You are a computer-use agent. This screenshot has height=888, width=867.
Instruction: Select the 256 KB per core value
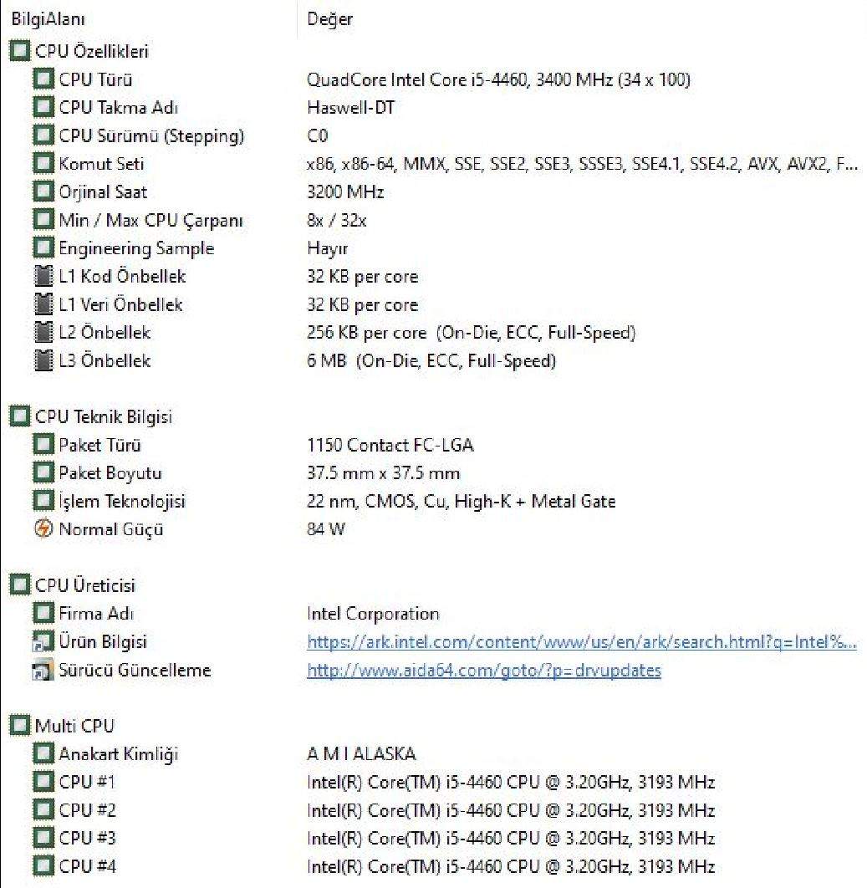click(x=472, y=333)
